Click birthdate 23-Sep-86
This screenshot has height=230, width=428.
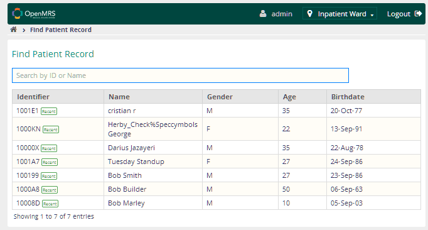point(346,175)
